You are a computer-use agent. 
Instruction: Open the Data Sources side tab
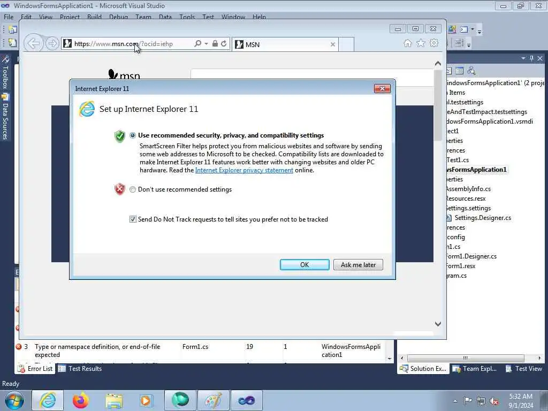pos(5,117)
